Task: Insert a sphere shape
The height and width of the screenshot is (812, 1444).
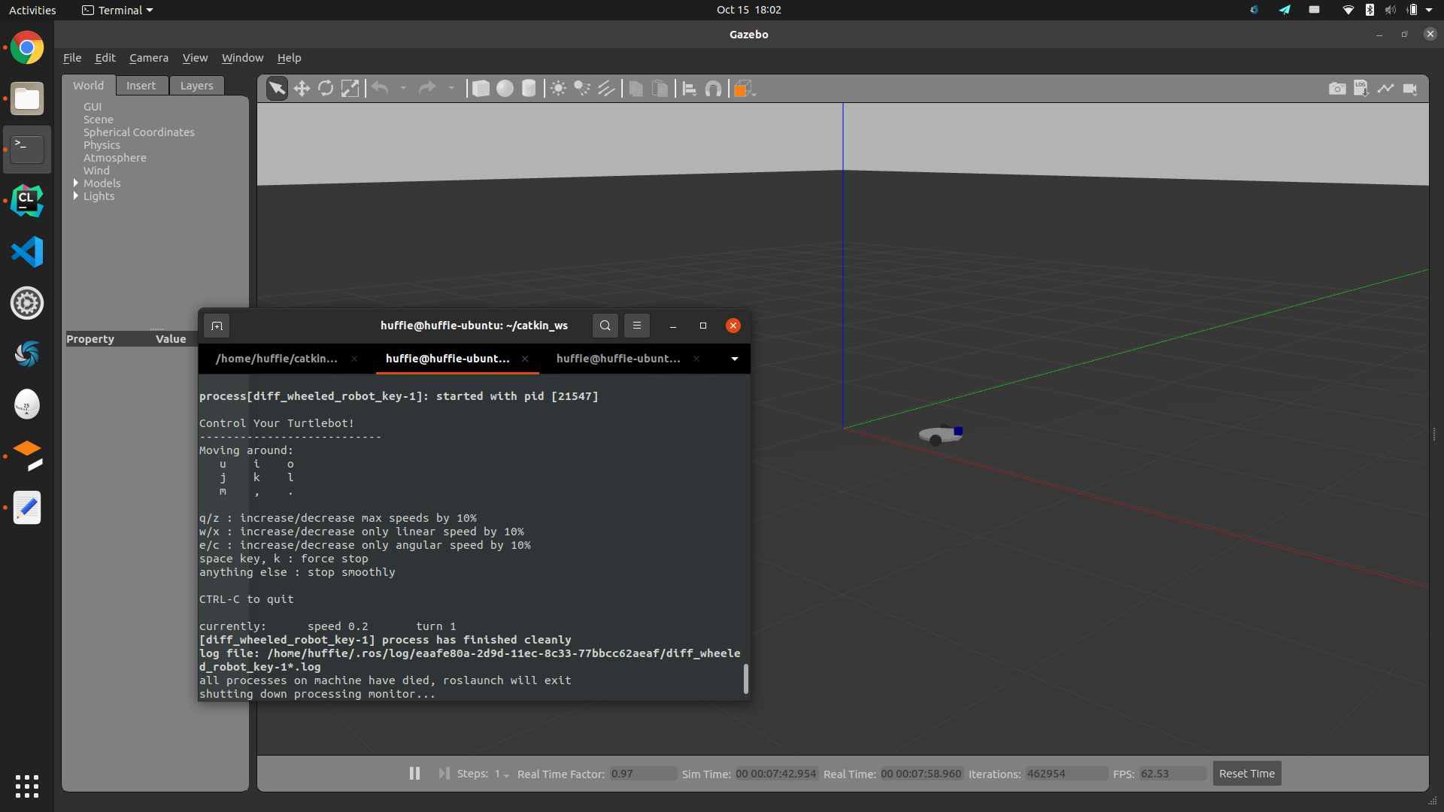Action: click(x=505, y=89)
